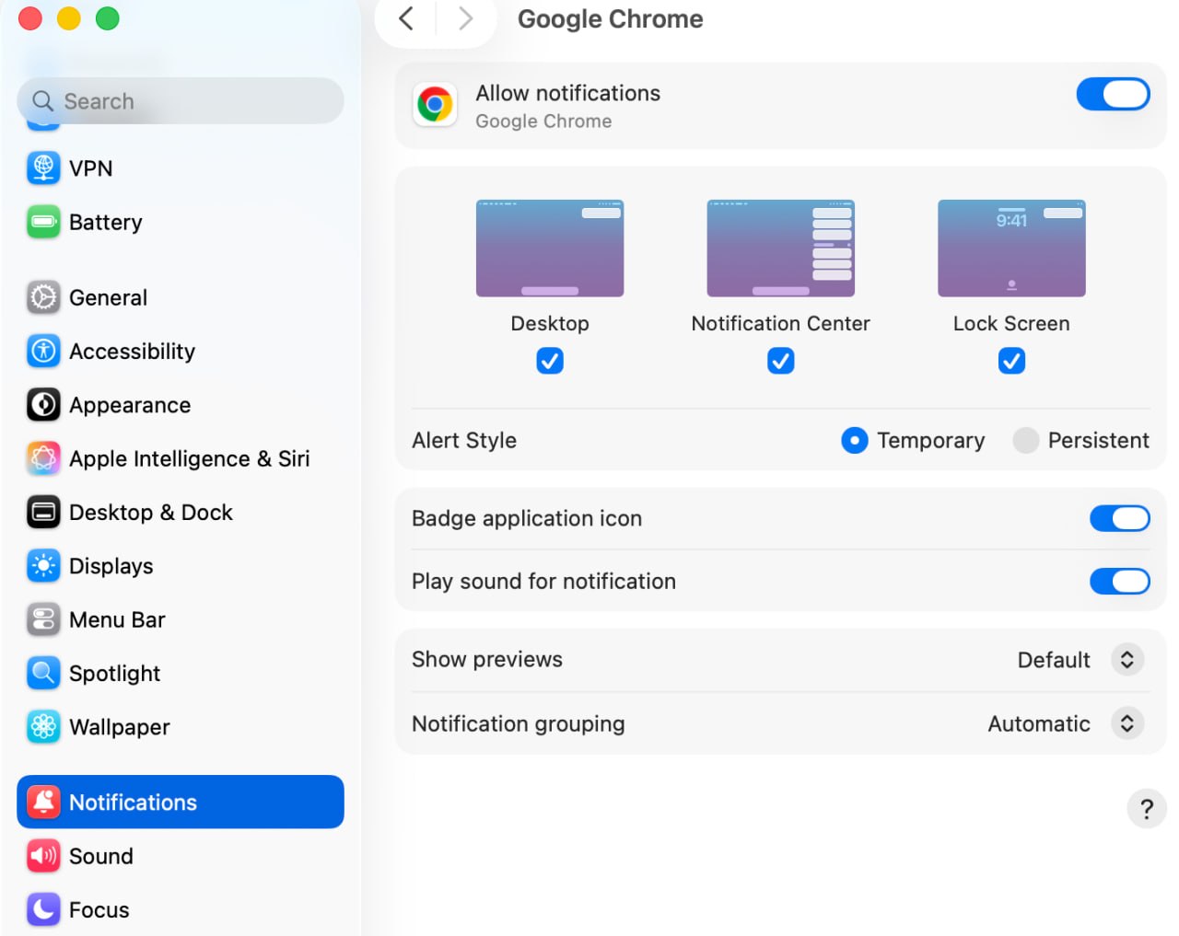
Task: Open General settings label
Action: 108,297
